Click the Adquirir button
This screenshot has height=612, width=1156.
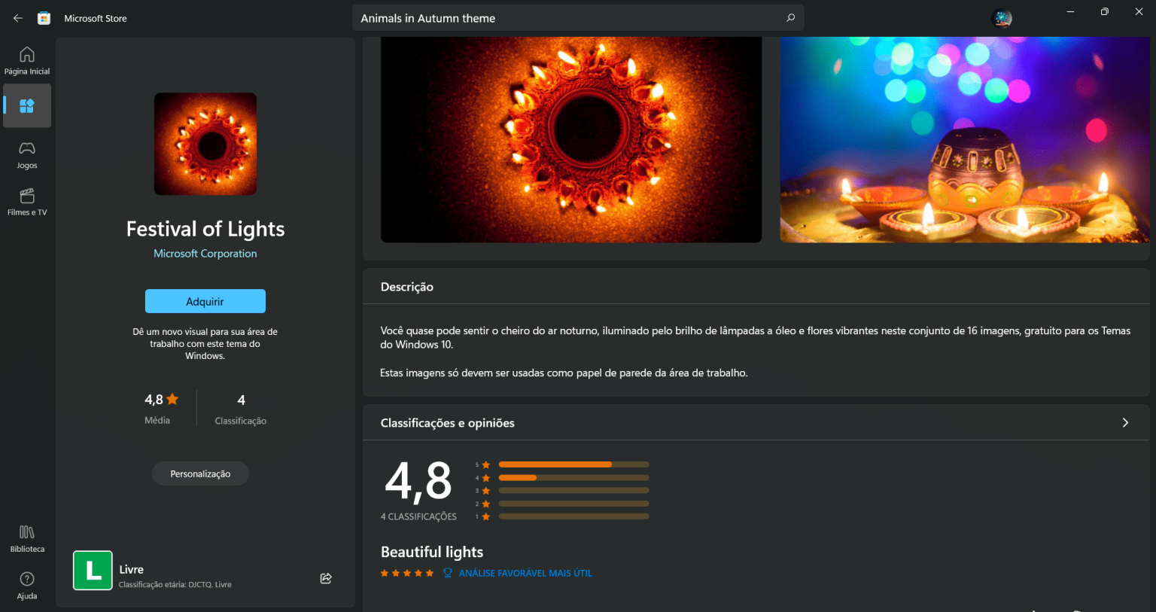click(205, 301)
